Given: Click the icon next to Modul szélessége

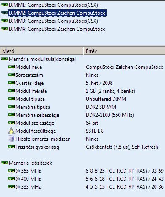Looking at the screenshot, I should 11,123.
